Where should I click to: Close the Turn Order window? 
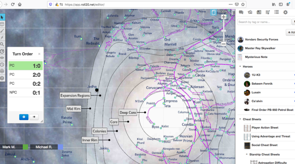pyautogui.click(x=39, y=54)
